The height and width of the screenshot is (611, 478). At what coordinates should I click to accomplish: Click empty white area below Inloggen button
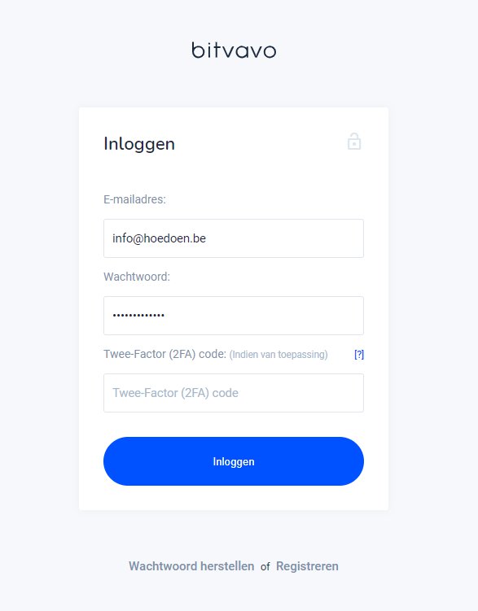click(x=234, y=498)
